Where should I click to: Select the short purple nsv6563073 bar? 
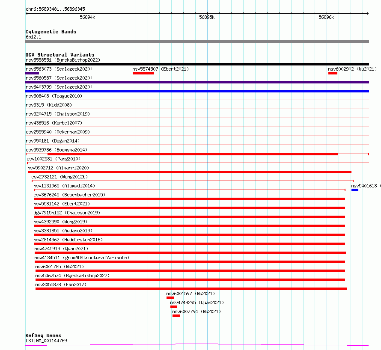tap(32, 73)
